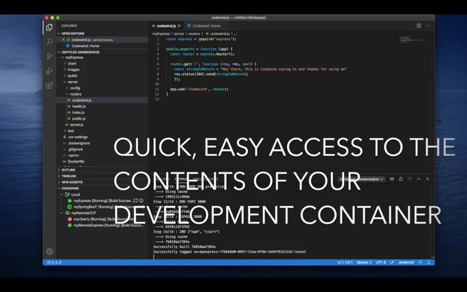Open the Explorer view in activity bar

pos(49,27)
